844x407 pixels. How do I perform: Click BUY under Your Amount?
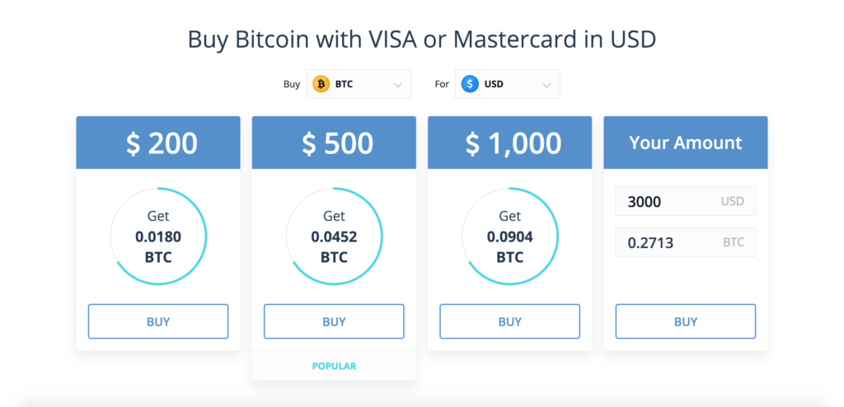pyautogui.click(x=686, y=321)
